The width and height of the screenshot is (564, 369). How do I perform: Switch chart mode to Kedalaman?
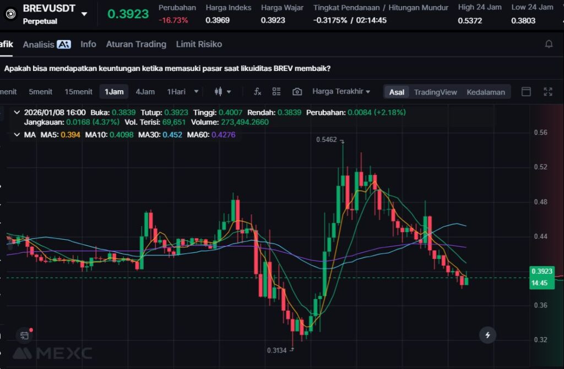click(x=485, y=92)
